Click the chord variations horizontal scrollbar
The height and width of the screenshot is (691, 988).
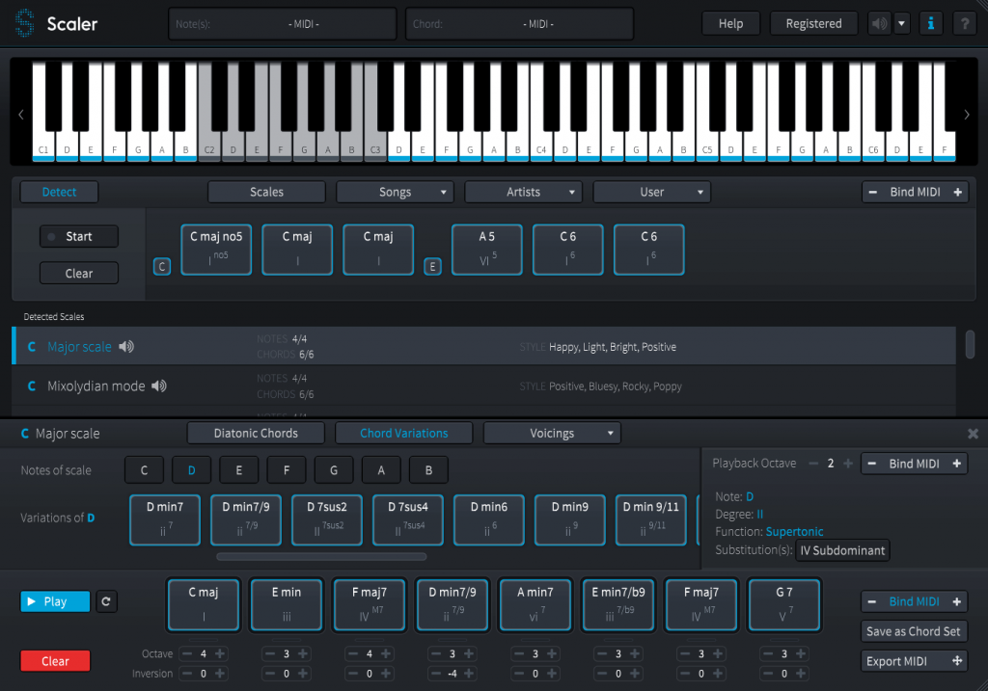click(321, 556)
